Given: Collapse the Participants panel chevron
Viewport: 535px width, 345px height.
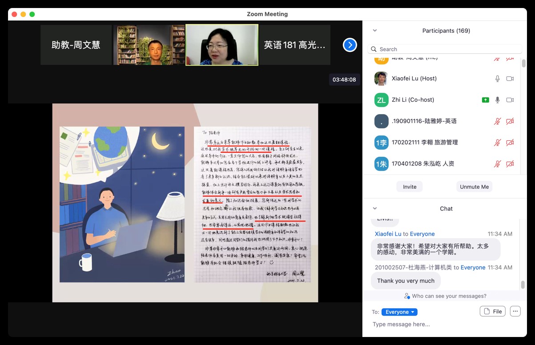Looking at the screenshot, I should [x=375, y=31].
